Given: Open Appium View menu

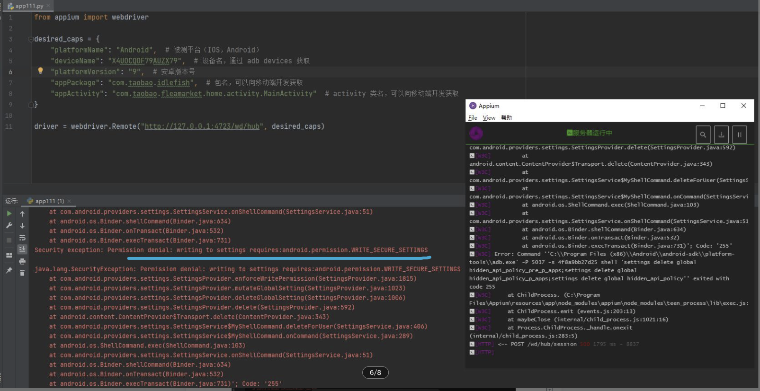Looking at the screenshot, I should (x=489, y=118).
